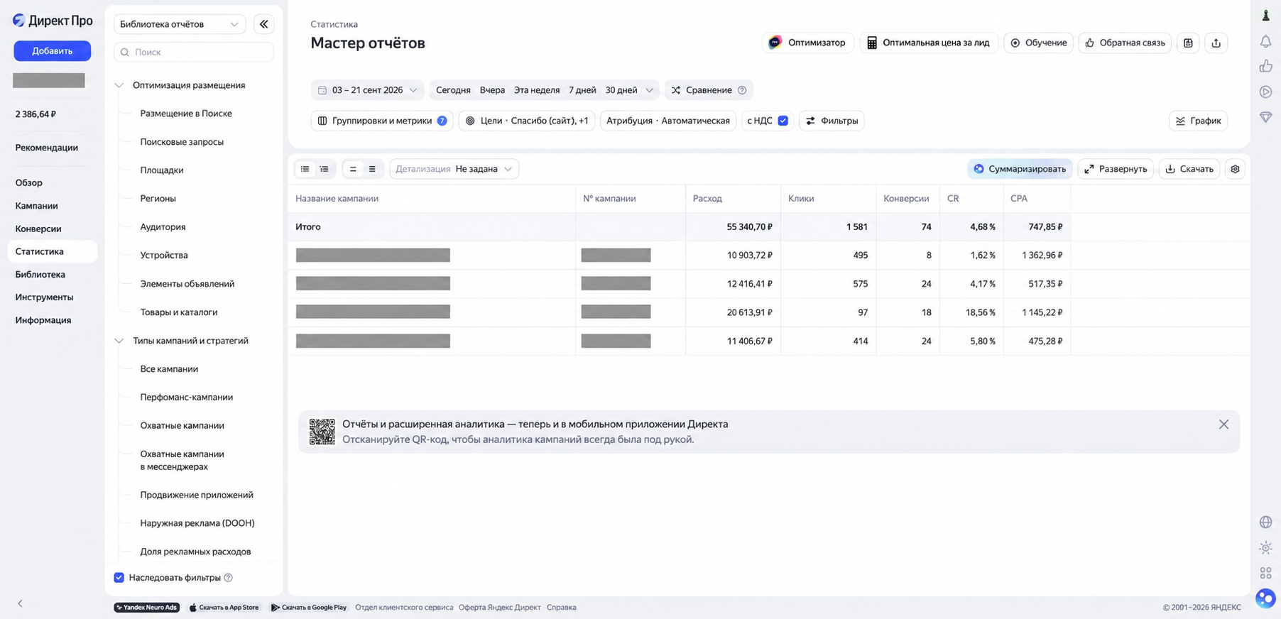Screen dimensions: 1281x619
Task: Uncheck 'Наследовать фильтры' checkbox
Action: [x=119, y=578]
